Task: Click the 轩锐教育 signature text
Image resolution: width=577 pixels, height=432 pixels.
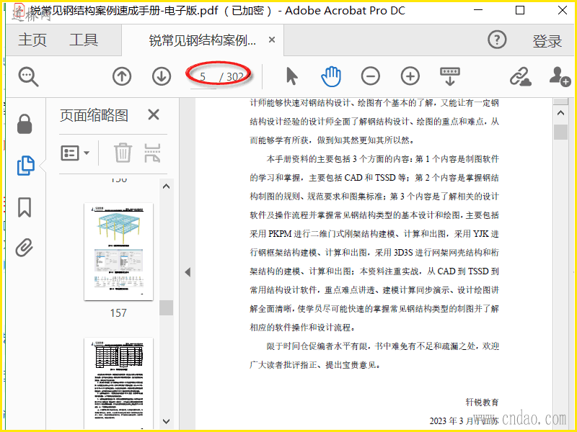Action: 482,402
